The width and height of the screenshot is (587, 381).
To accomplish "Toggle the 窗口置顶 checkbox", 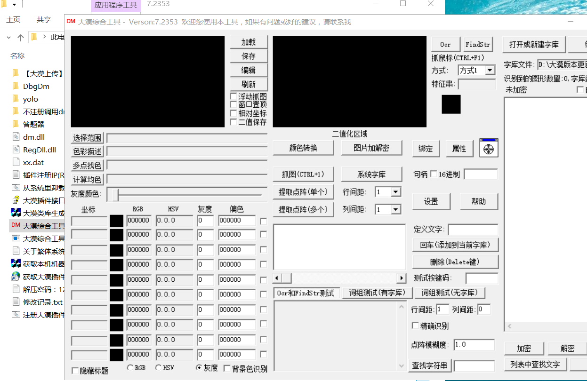I will click(233, 104).
